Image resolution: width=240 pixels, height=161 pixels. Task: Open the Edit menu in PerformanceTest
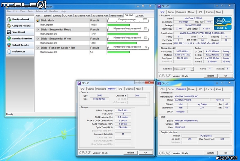[x=15, y=11]
